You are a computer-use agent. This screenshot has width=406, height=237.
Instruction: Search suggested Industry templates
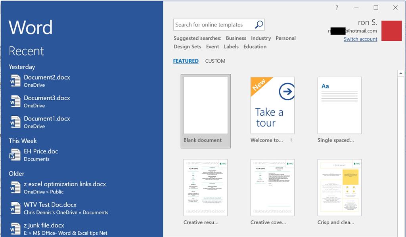coord(261,38)
